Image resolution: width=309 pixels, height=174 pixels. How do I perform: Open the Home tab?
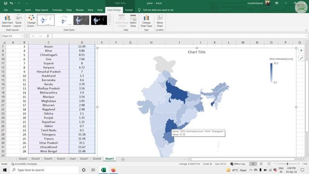[x=17, y=10]
